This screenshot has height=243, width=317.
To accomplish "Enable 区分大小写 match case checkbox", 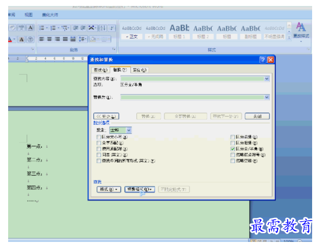I will pos(99,137).
